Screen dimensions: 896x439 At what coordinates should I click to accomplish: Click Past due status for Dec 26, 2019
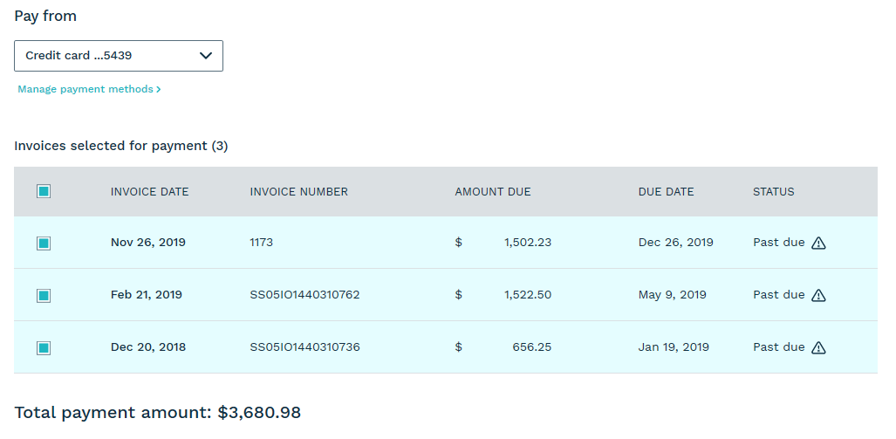tap(778, 243)
